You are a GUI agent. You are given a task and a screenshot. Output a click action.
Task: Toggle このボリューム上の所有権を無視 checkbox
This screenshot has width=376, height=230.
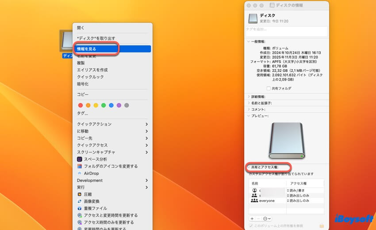[251, 226]
